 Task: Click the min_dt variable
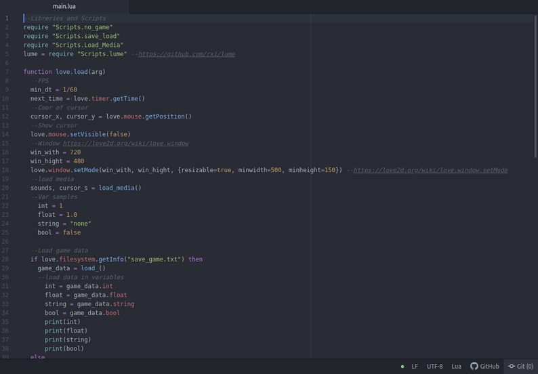click(x=41, y=89)
